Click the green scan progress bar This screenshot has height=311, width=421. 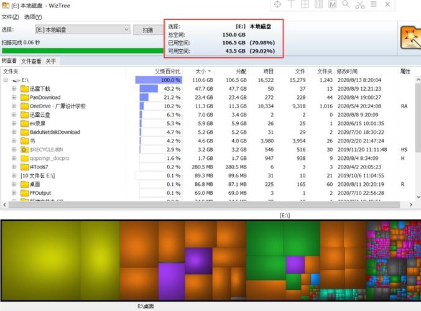point(83,50)
